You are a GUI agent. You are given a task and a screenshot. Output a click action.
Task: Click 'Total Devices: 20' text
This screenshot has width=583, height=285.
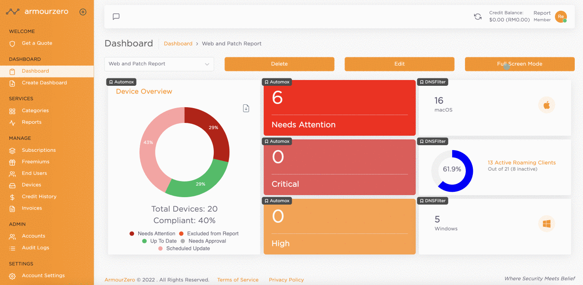click(x=184, y=209)
